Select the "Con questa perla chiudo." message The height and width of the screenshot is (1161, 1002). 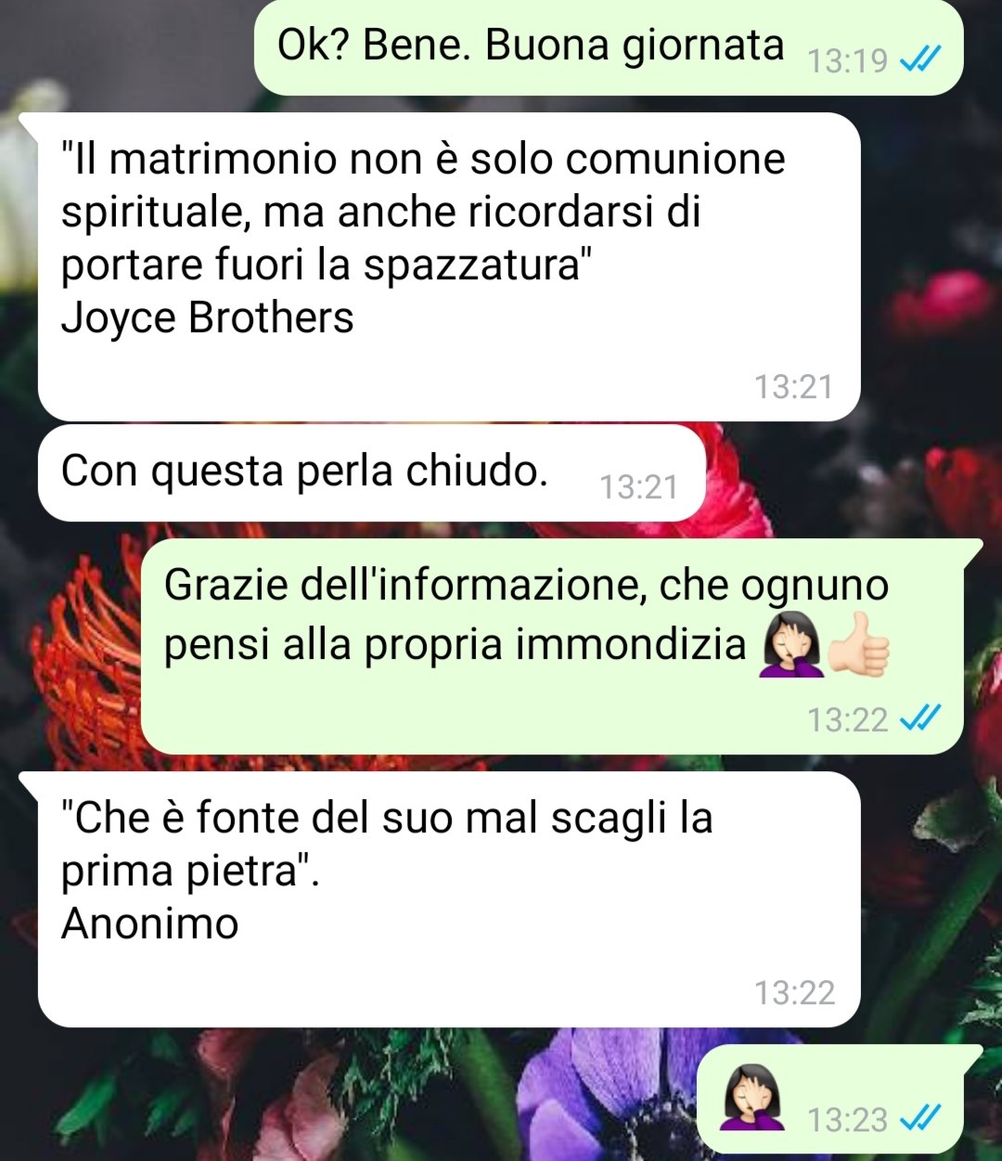(x=371, y=473)
